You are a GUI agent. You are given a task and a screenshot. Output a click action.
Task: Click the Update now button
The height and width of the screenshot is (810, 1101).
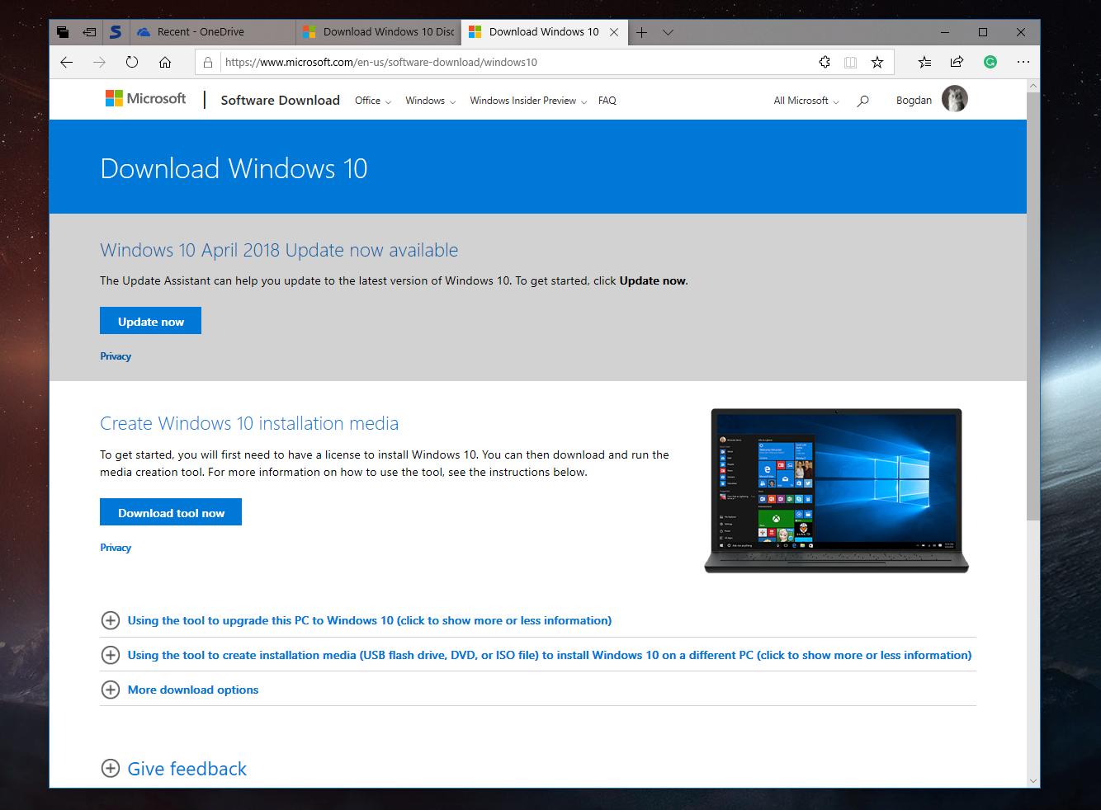click(150, 321)
